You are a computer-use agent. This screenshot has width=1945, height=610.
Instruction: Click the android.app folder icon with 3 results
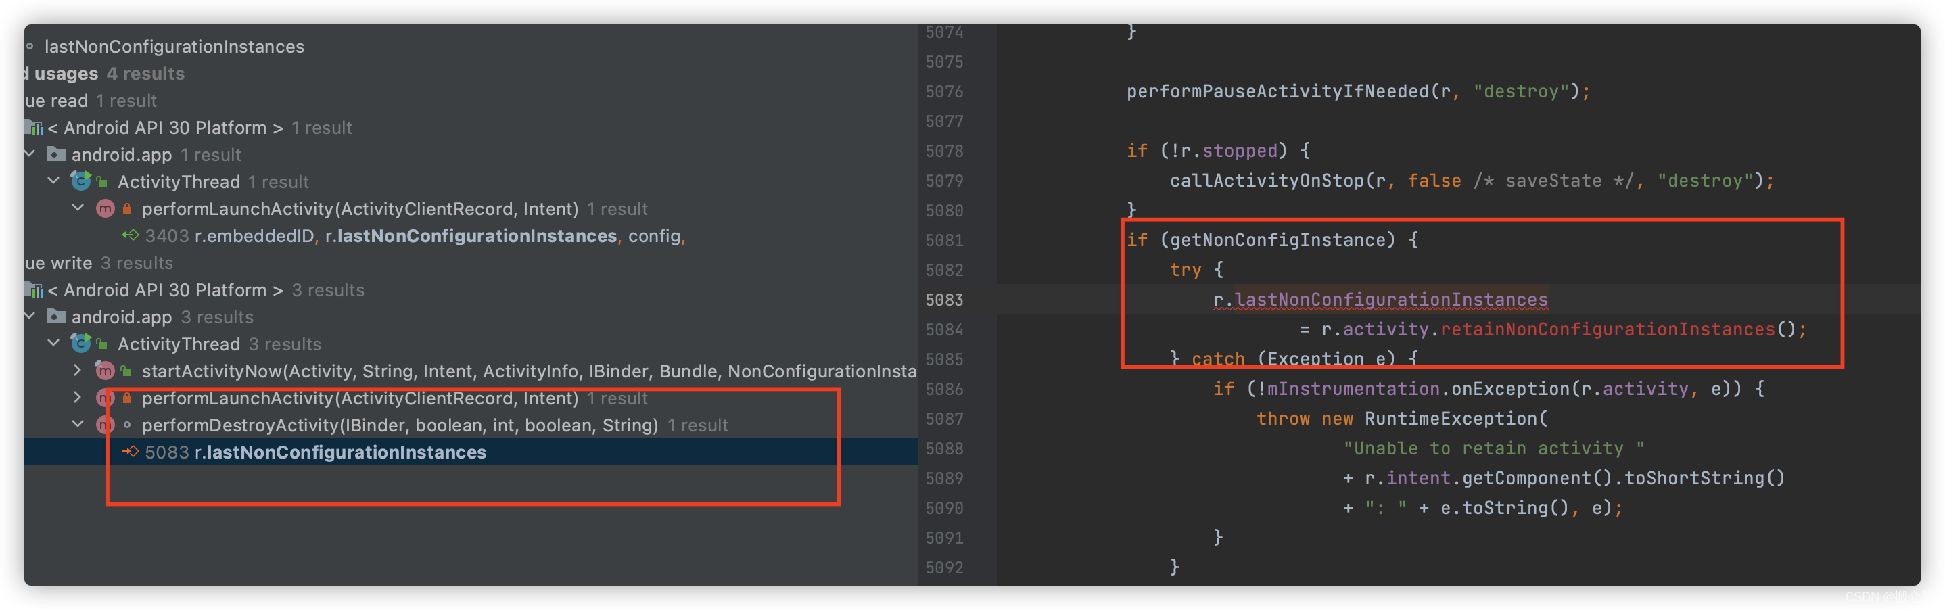pos(57,316)
